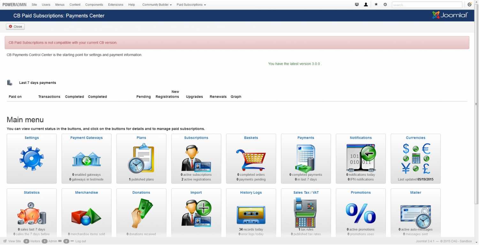Open the Settings gear icon
This screenshot has width=479, height=245.
point(32,159)
